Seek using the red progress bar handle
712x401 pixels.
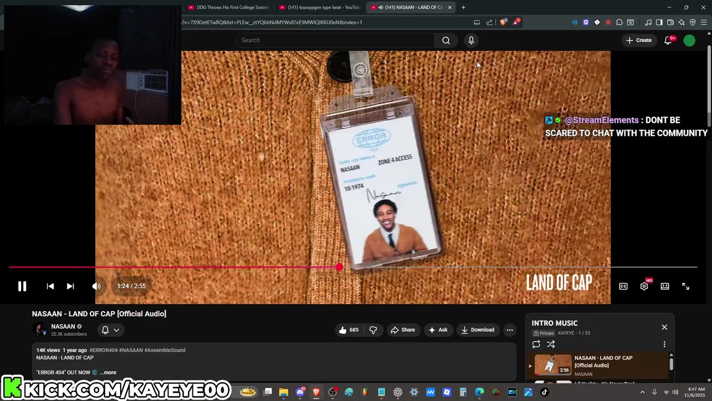(x=339, y=267)
